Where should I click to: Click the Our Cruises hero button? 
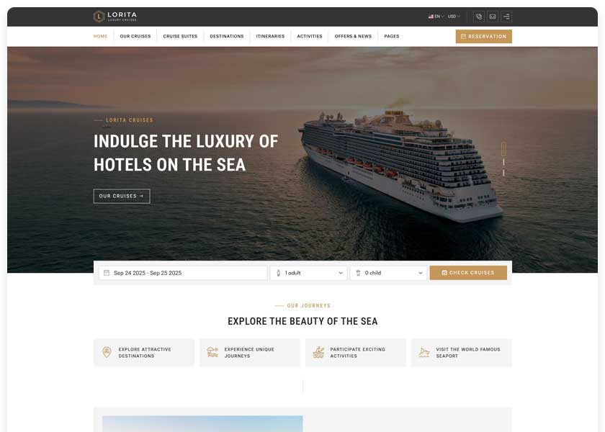[122, 196]
